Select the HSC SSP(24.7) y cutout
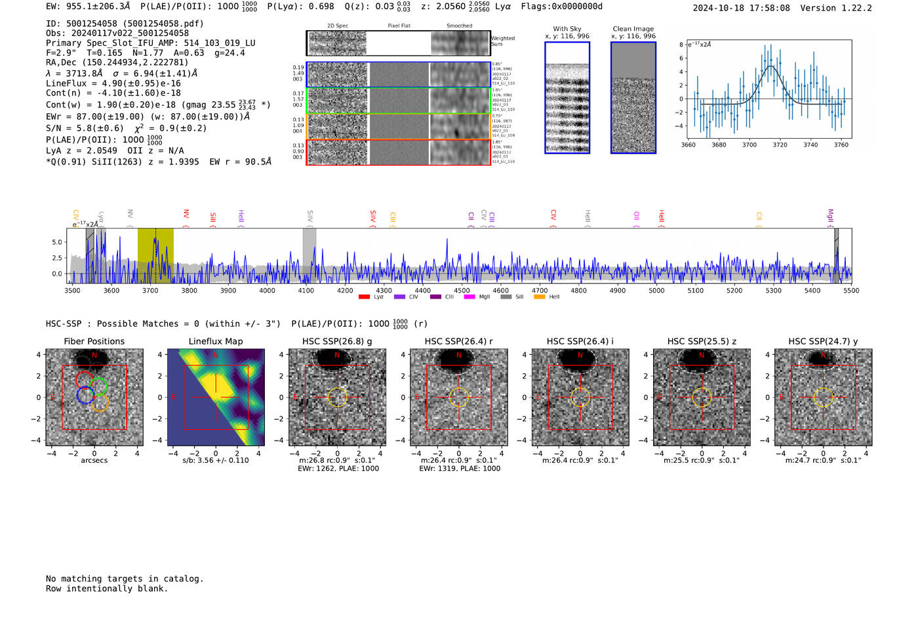Viewport: 918px width, 624px height. click(823, 397)
